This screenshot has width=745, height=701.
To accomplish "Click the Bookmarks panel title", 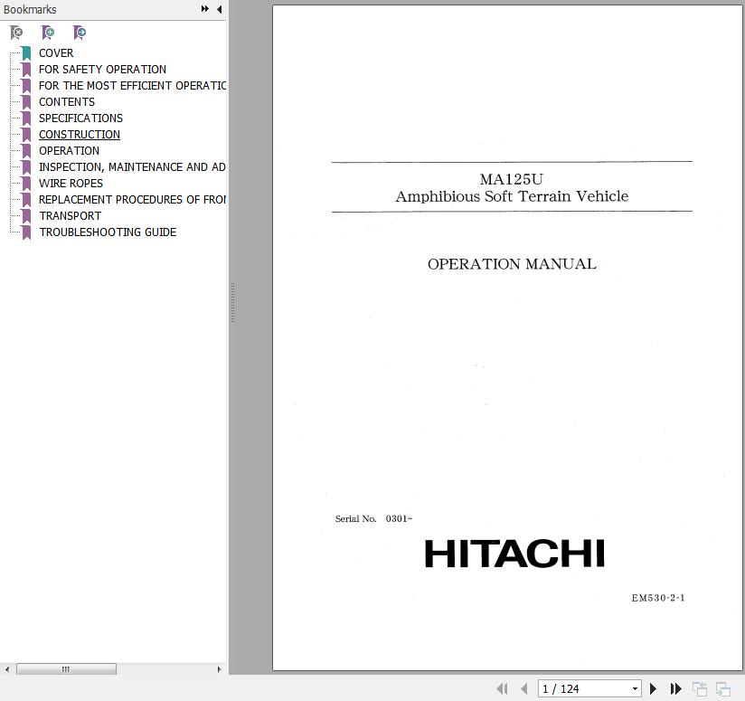I will [x=30, y=9].
